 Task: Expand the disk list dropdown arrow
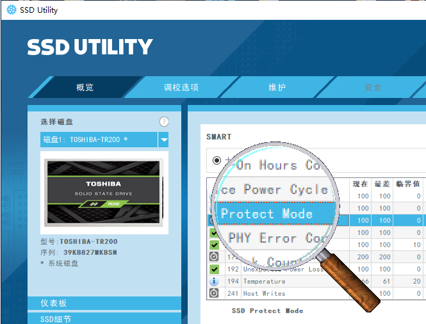click(163, 140)
